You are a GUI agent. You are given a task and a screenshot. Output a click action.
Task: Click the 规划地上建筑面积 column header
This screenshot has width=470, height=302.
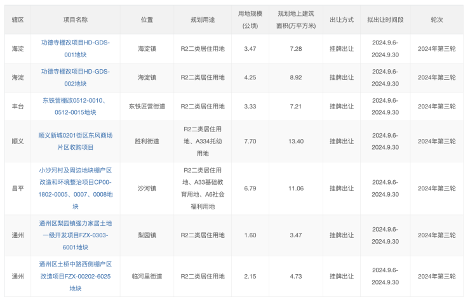tap(295, 20)
